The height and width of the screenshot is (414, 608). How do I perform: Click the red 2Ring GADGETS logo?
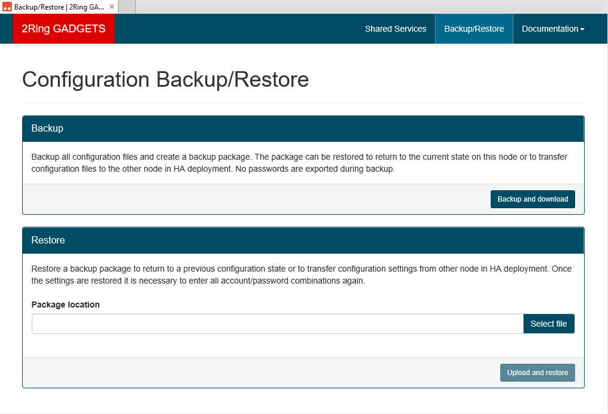point(63,28)
